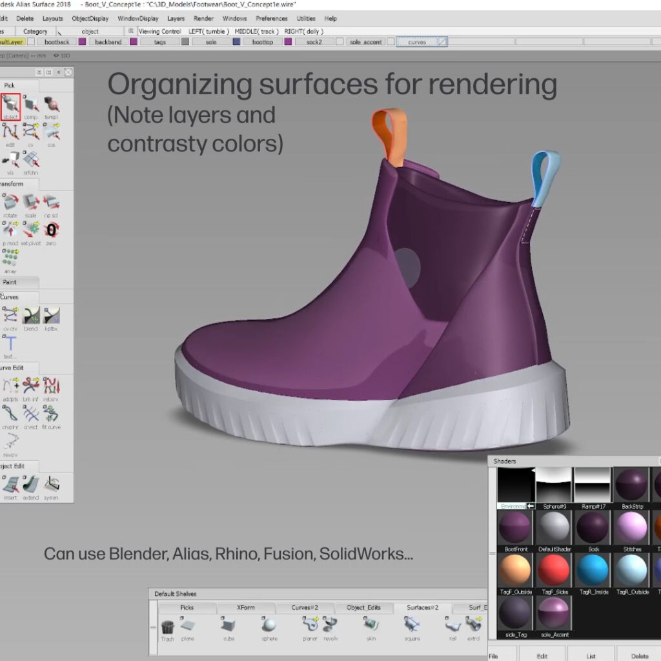
Task: Open the sole layer dropdown
Action: [210, 42]
